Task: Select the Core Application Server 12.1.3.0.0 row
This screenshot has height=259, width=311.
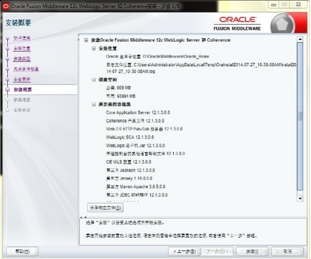Action: [138, 113]
